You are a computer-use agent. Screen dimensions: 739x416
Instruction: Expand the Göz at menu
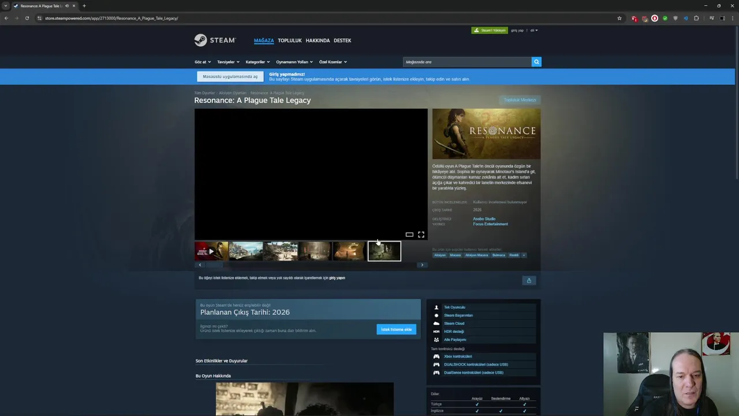tap(203, 62)
